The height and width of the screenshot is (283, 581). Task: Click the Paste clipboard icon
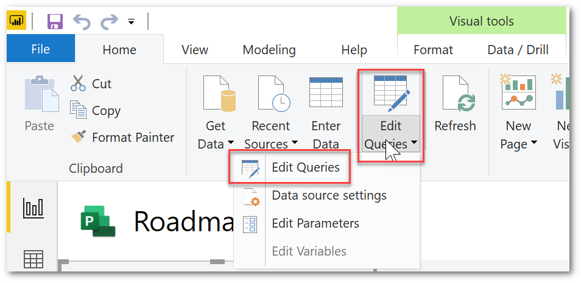(41, 94)
